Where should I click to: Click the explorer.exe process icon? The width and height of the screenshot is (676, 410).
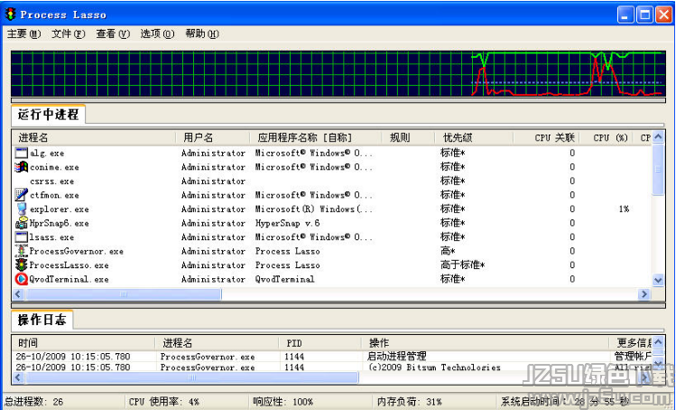click(21, 209)
